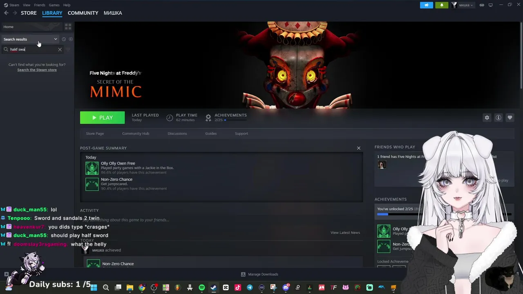Open TikTok from the taskbar
This screenshot has width=523, height=294.
(x=238, y=287)
